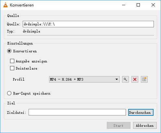Click the Abbrechen button

(145, 126)
